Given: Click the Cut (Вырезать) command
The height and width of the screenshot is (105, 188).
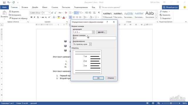Looking at the screenshot, I should [x=14, y=12].
